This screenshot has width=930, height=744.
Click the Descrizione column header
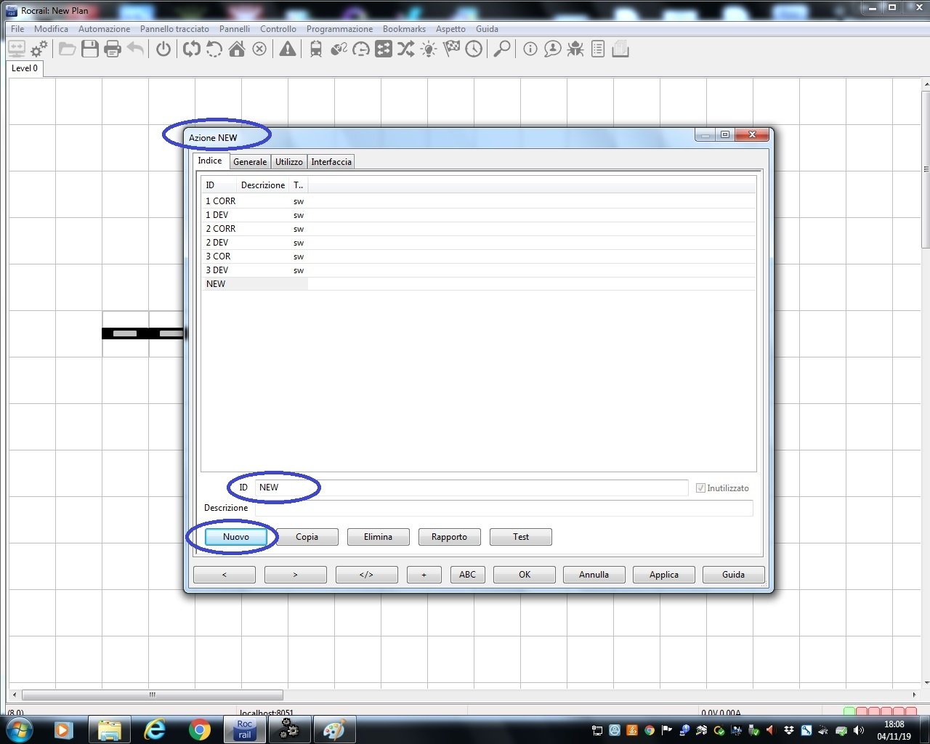pyautogui.click(x=262, y=185)
